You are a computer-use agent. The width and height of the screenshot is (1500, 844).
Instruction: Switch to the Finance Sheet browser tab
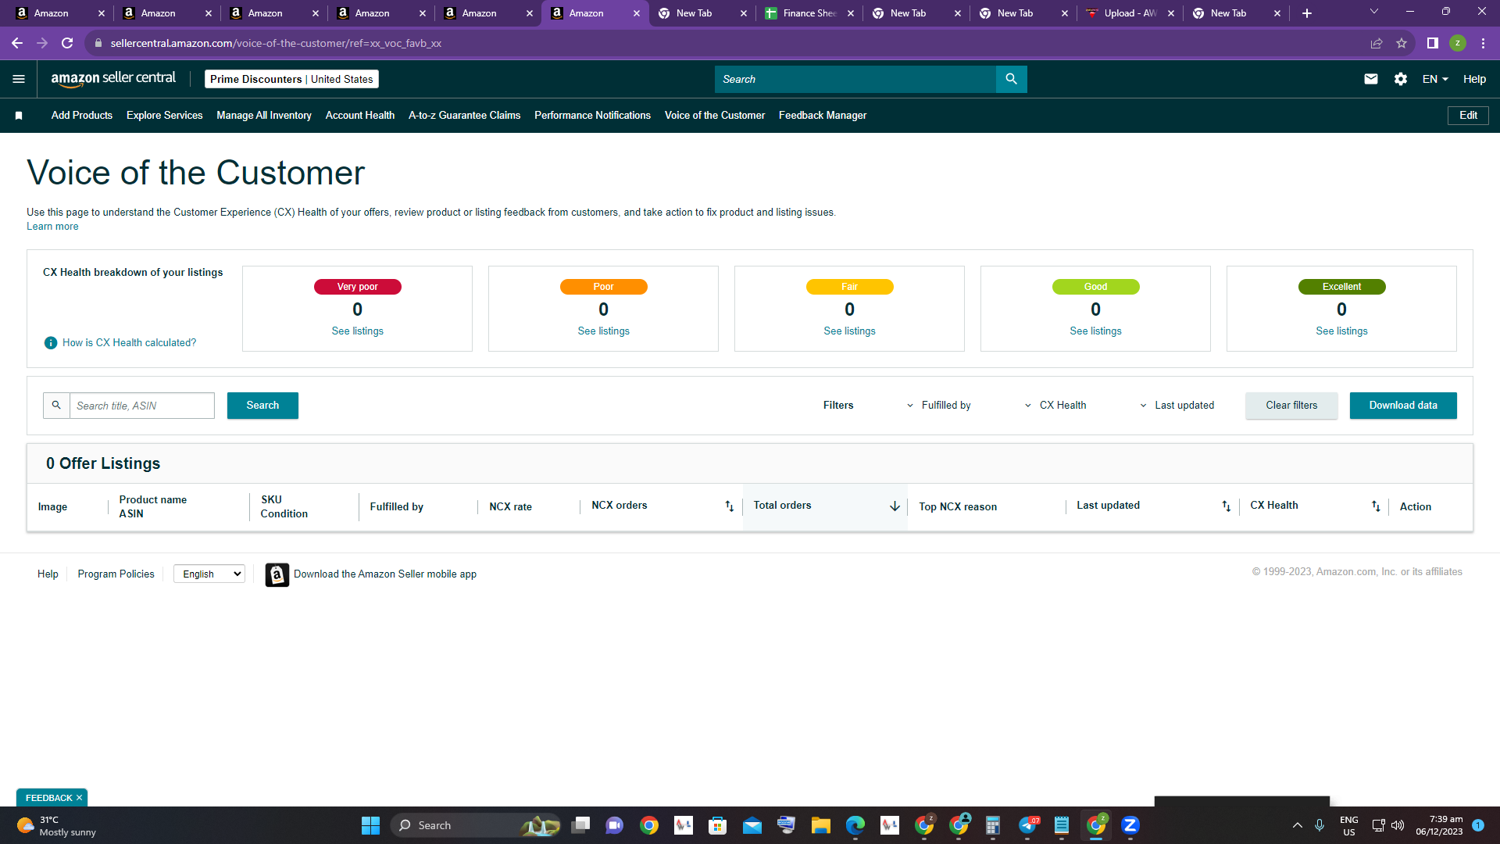tap(809, 13)
